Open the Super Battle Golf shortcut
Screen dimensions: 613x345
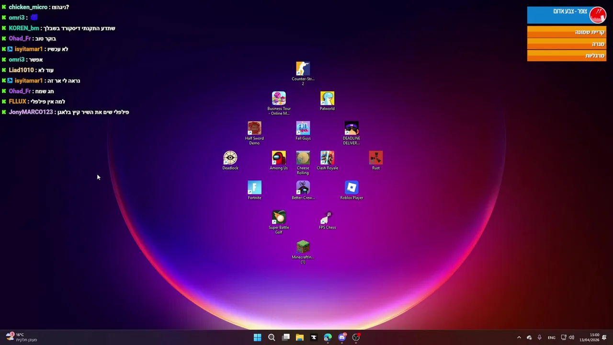(x=279, y=221)
